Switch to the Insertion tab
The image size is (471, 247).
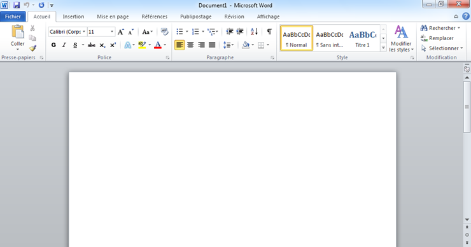[x=73, y=17]
